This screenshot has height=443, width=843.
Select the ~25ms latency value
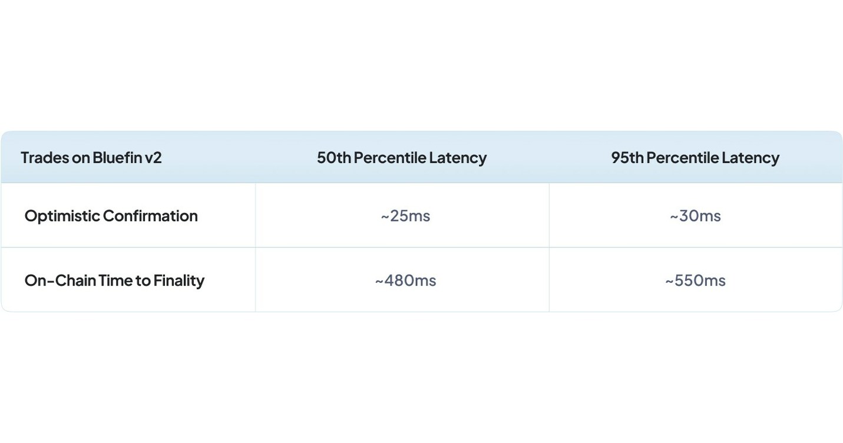click(x=405, y=216)
